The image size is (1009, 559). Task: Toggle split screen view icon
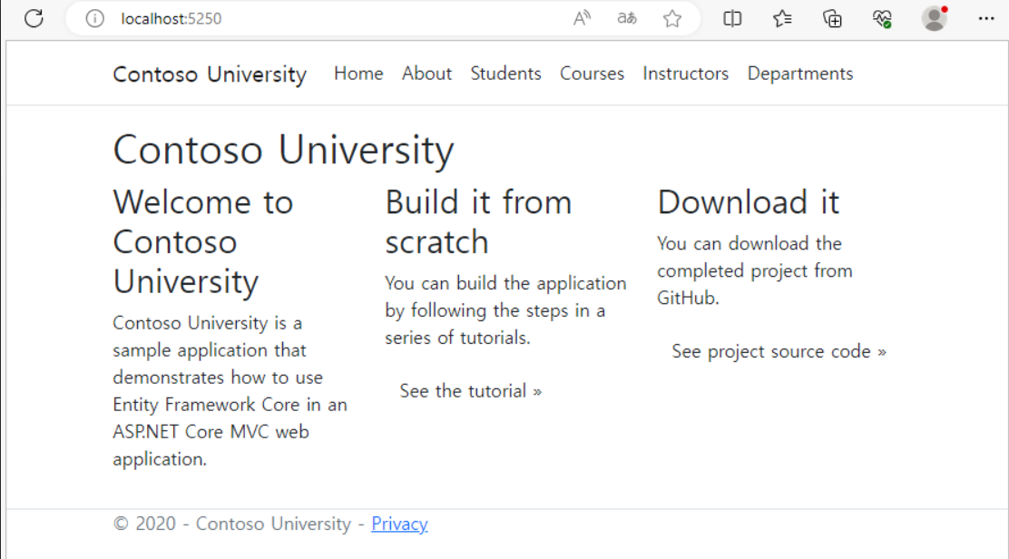click(732, 19)
